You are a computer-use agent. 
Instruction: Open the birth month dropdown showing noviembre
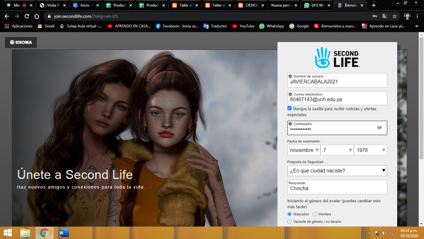point(303,150)
